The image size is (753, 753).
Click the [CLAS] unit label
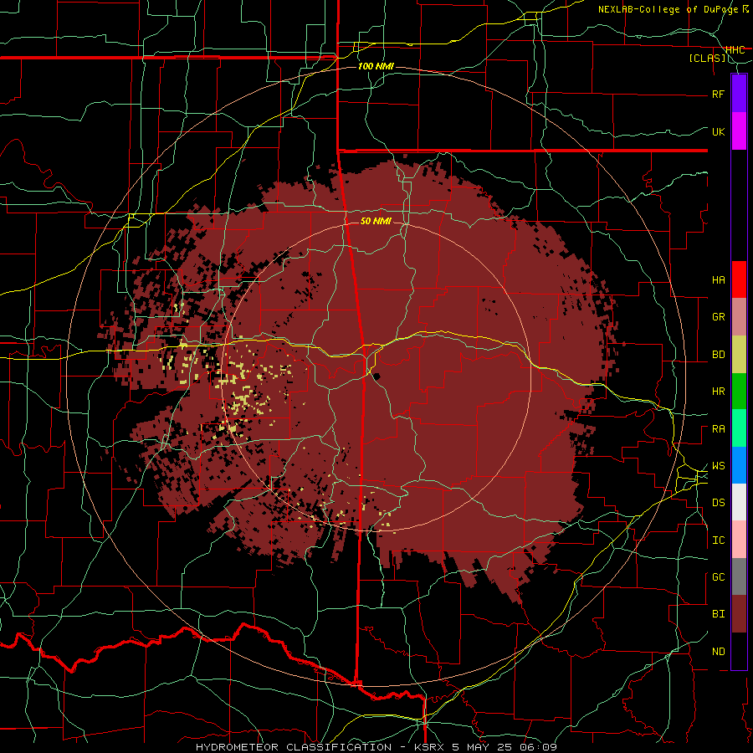click(707, 59)
